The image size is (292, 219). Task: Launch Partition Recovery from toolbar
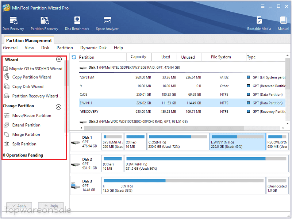click(x=45, y=23)
